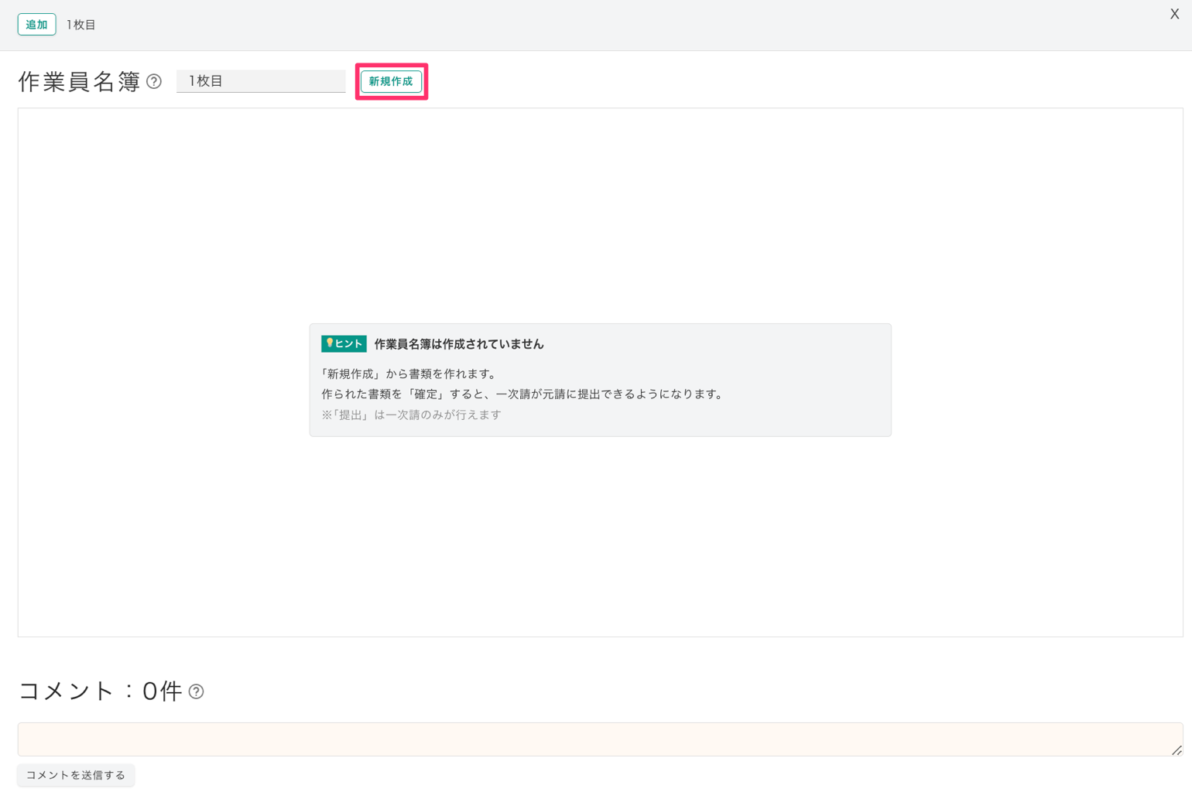The image size is (1192, 792).
Task: Open help icon beside コメント：0件
Action: (x=197, y=691)
